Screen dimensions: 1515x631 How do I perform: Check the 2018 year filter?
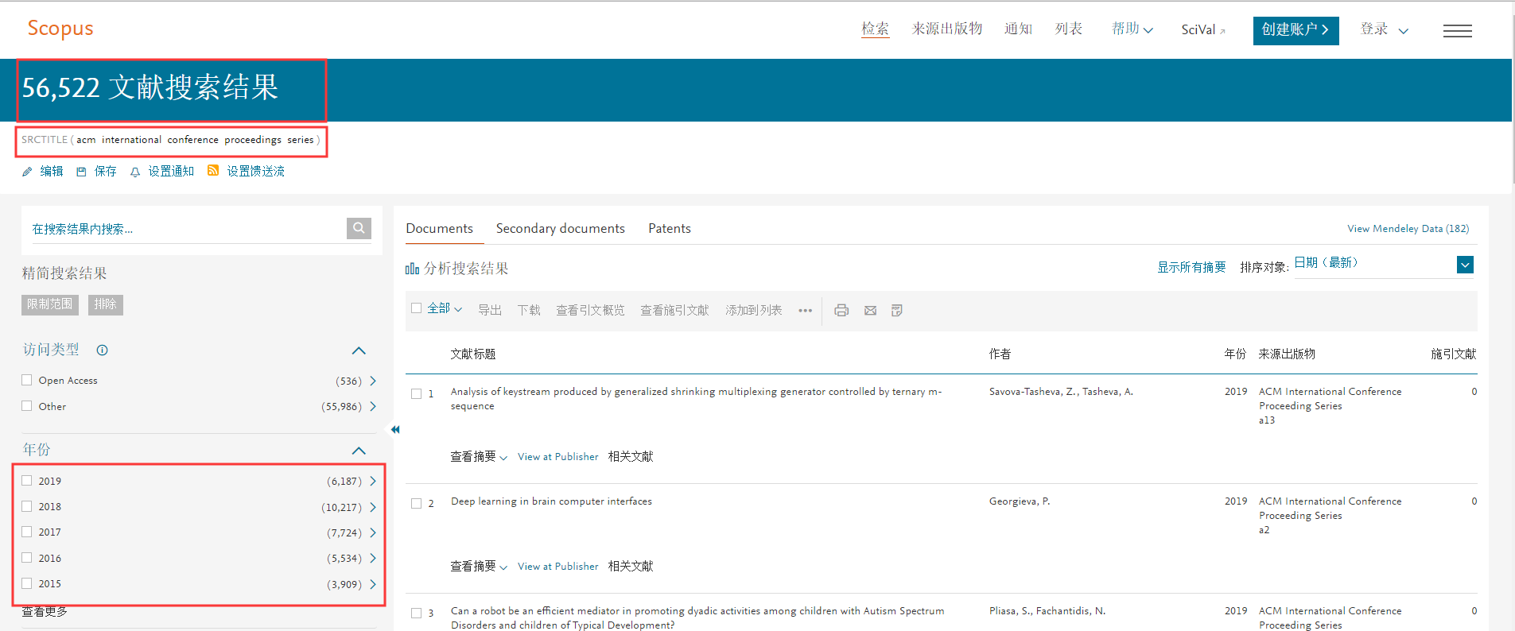click(27, 506)
